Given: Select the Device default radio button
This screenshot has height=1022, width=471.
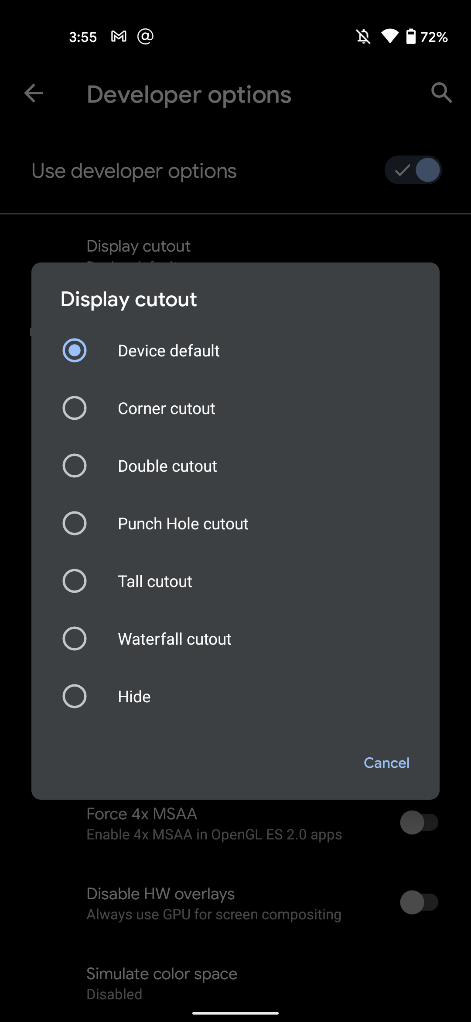Looking at the screenshot, I should pyautogui.click(x=75, y=351).
